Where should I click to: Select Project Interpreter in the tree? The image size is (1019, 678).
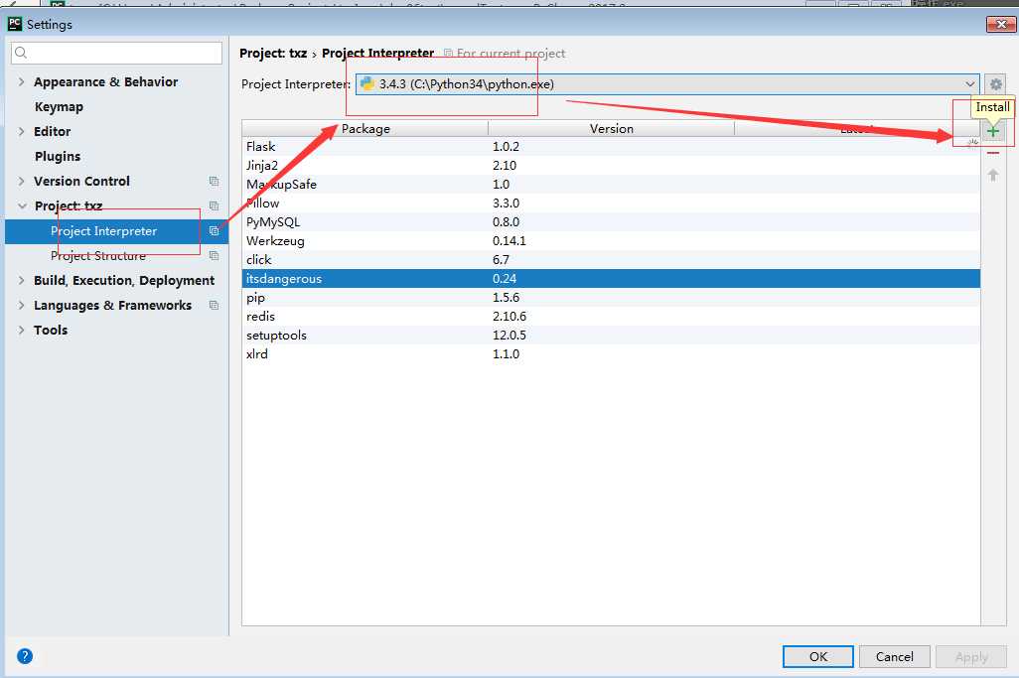(104, 231)
